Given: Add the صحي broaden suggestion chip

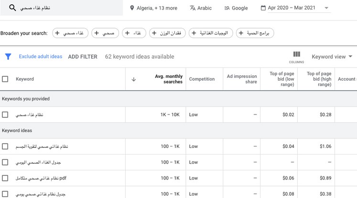Looking at the screenshot, I should tap(105, 33).
